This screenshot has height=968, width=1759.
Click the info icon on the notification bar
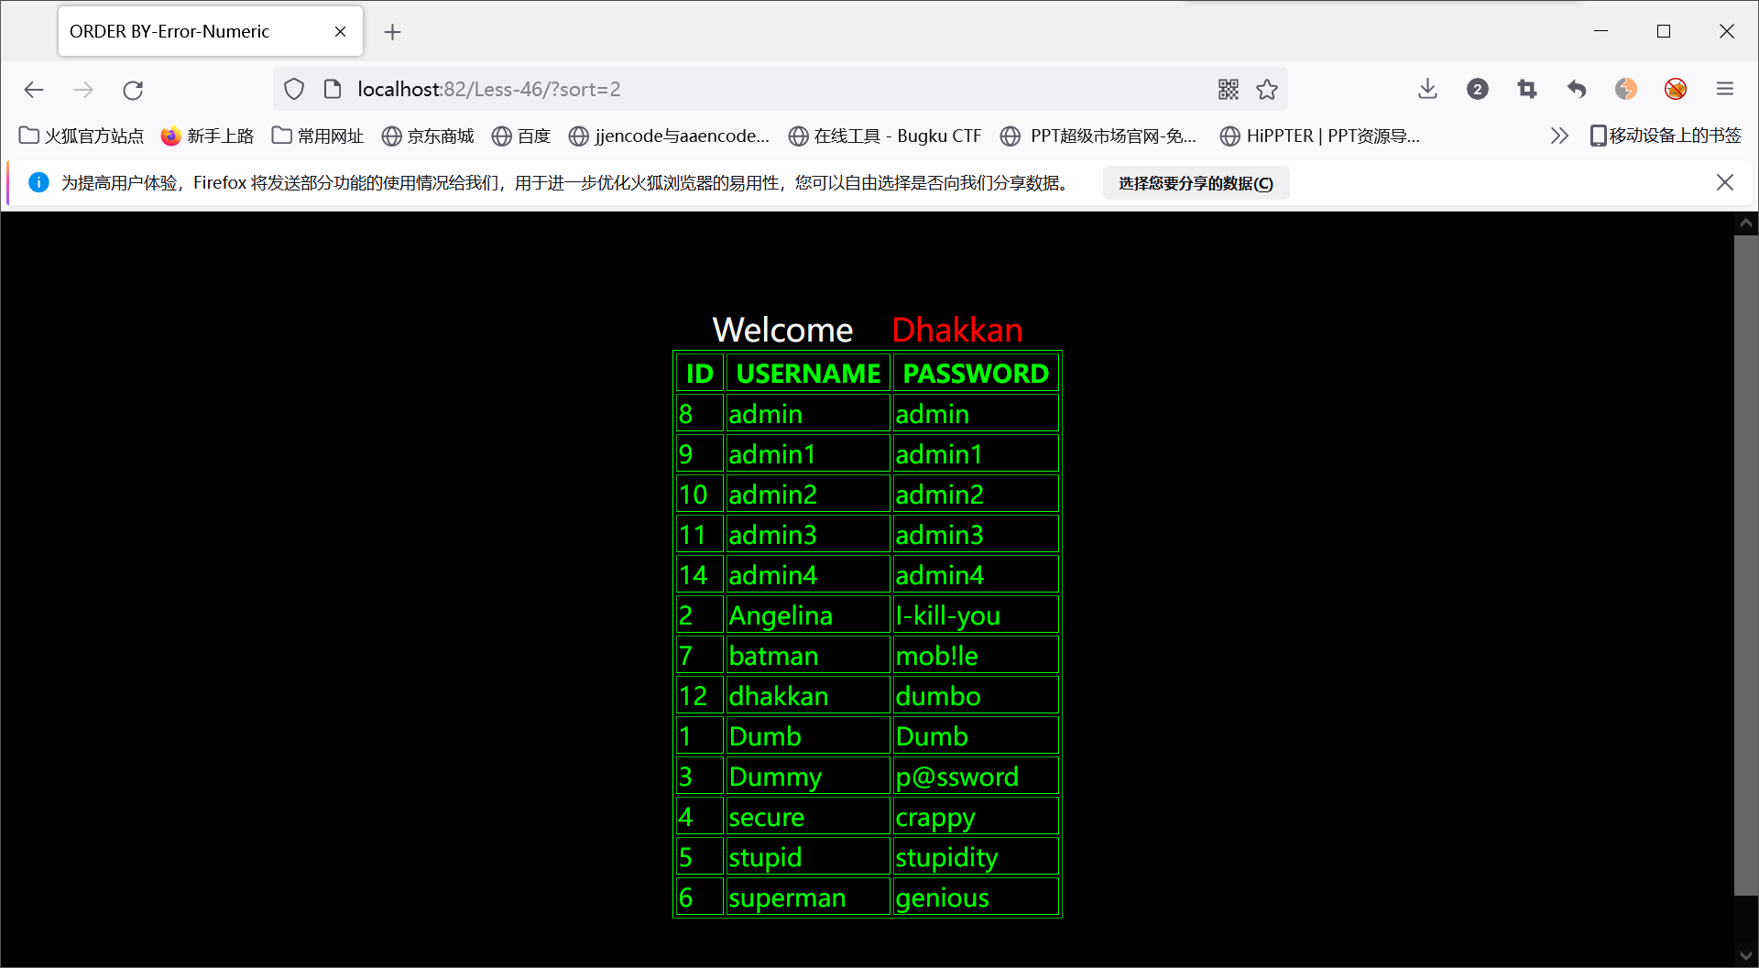tap(38, 182)
